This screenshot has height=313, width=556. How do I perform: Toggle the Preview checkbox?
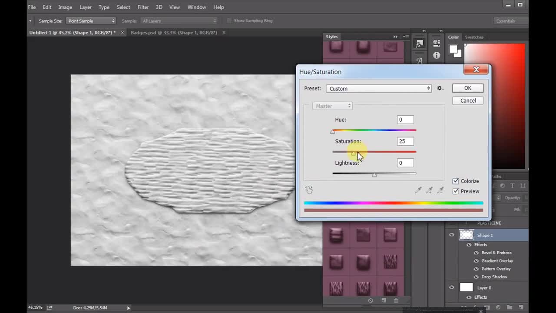point(456,191)
